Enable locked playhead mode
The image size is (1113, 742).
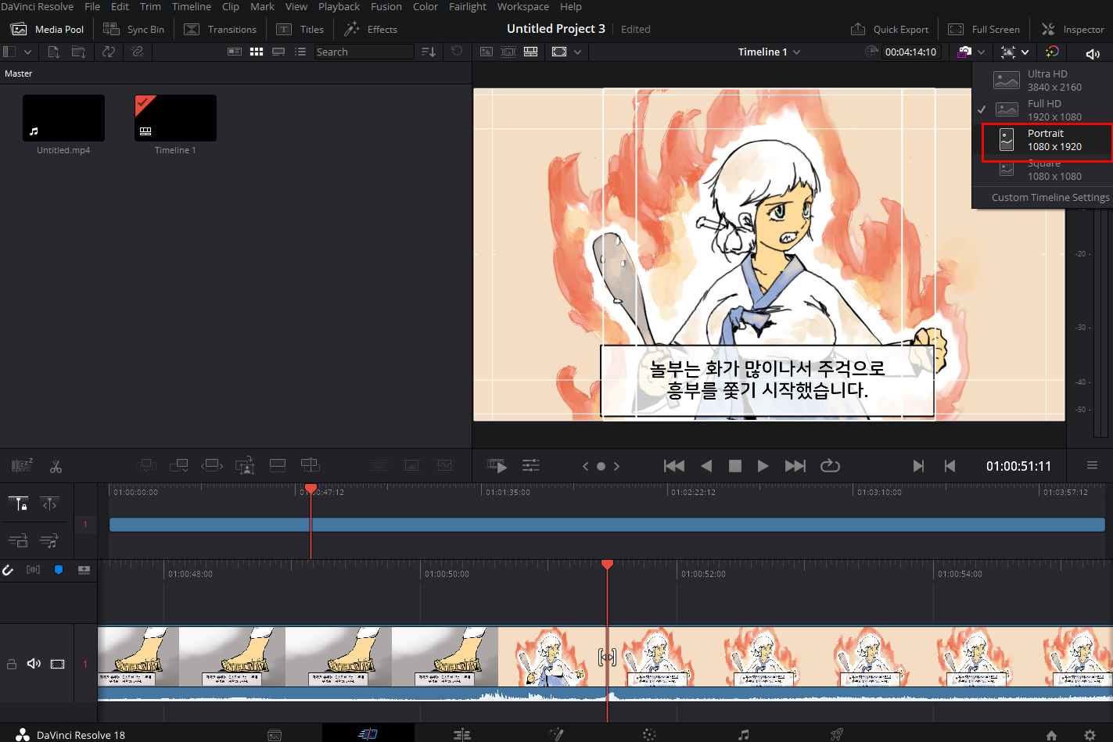pyautogui.click(x=19, y=504)
